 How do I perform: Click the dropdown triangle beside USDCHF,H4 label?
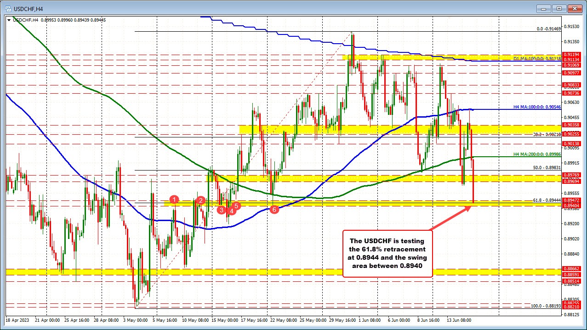point(9,20)
